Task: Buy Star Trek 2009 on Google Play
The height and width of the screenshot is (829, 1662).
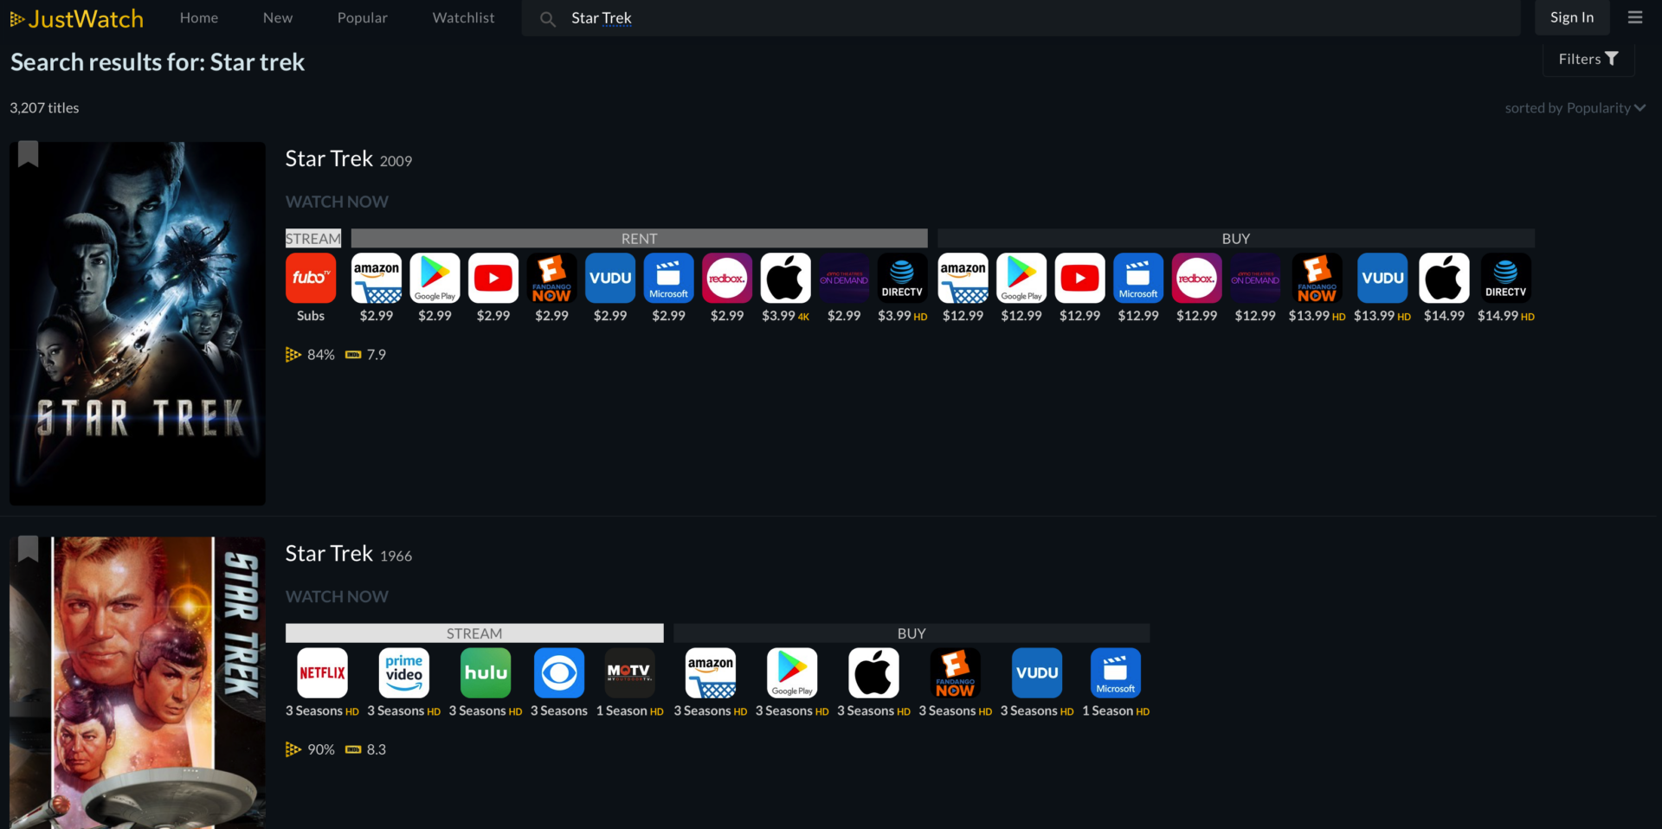Action: 1021,278
